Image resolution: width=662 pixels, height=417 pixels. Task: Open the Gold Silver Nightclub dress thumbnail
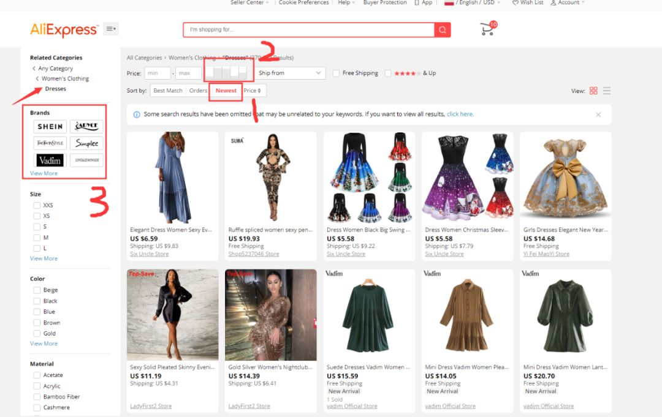click(x=271, y=315)
